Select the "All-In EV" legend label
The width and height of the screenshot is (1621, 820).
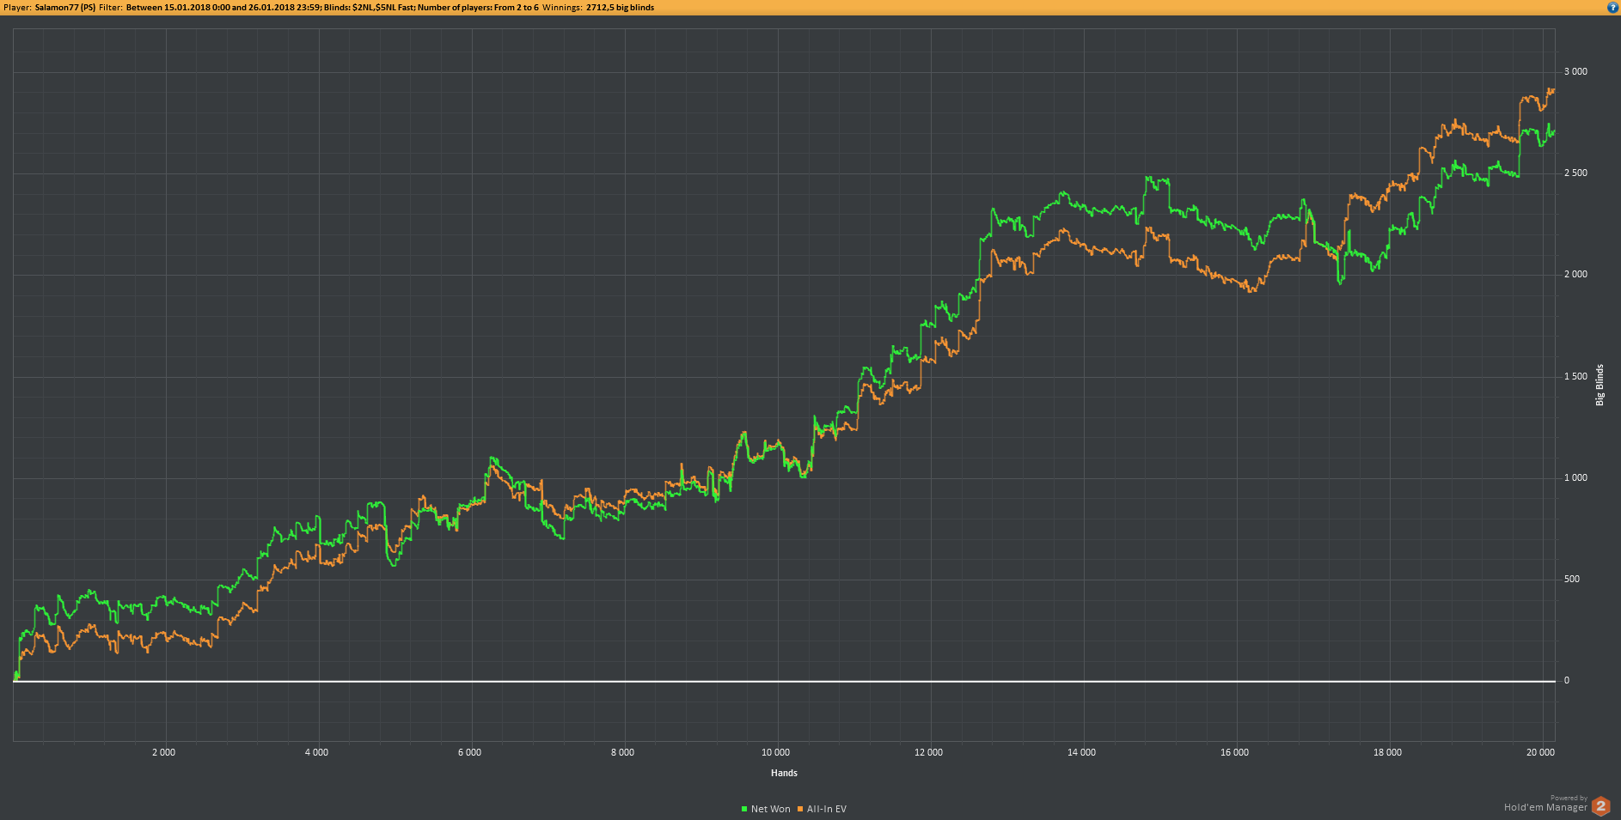[827, 809]
